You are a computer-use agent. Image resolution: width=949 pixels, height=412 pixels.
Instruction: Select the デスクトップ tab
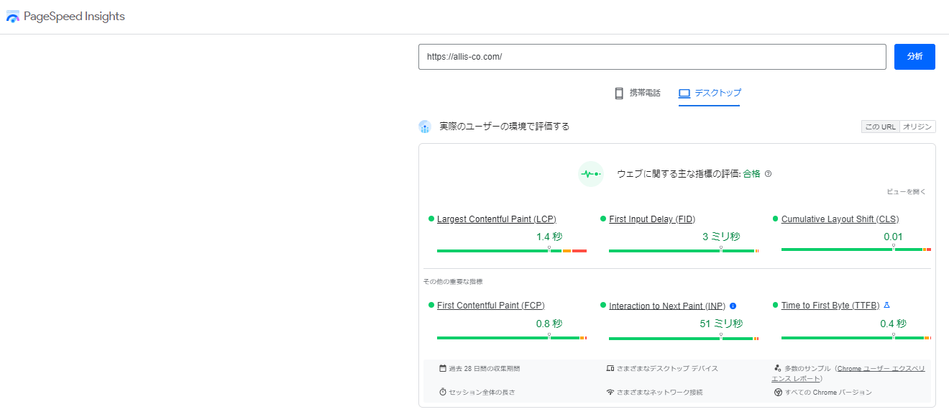click(x=709, y=93)
